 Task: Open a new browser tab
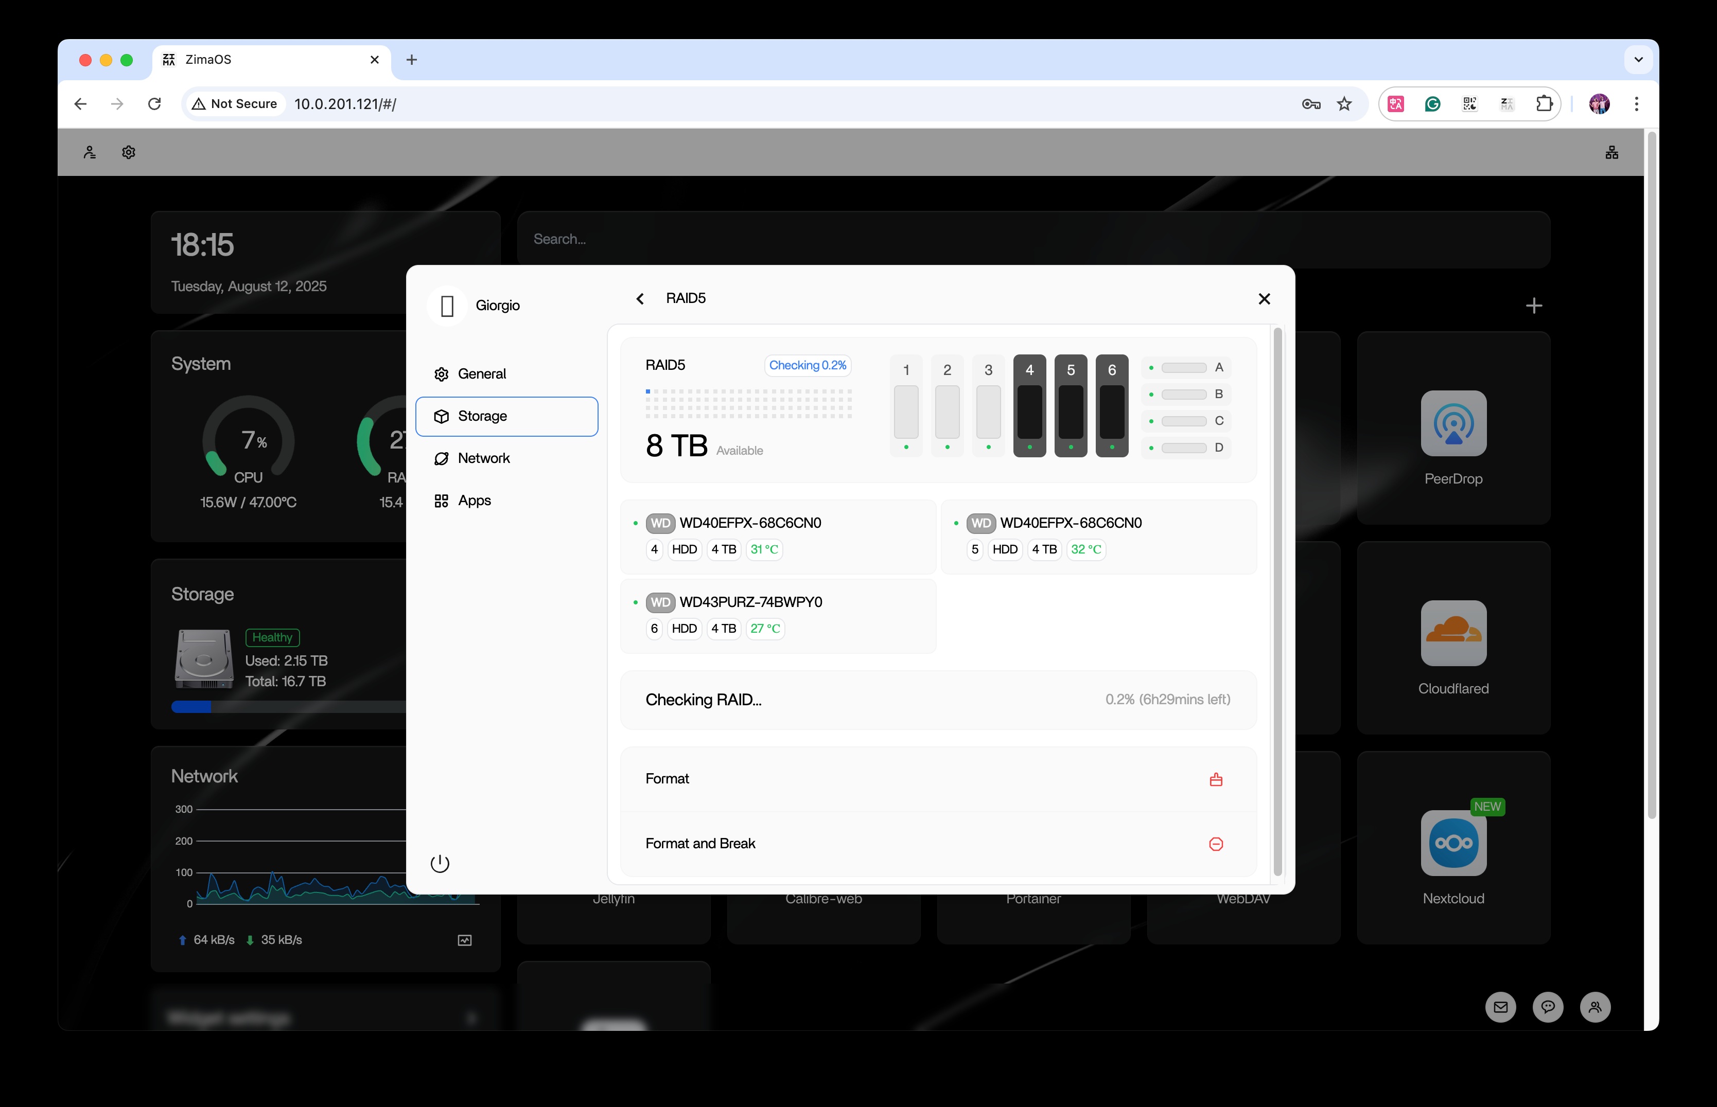tap(411, 60)
